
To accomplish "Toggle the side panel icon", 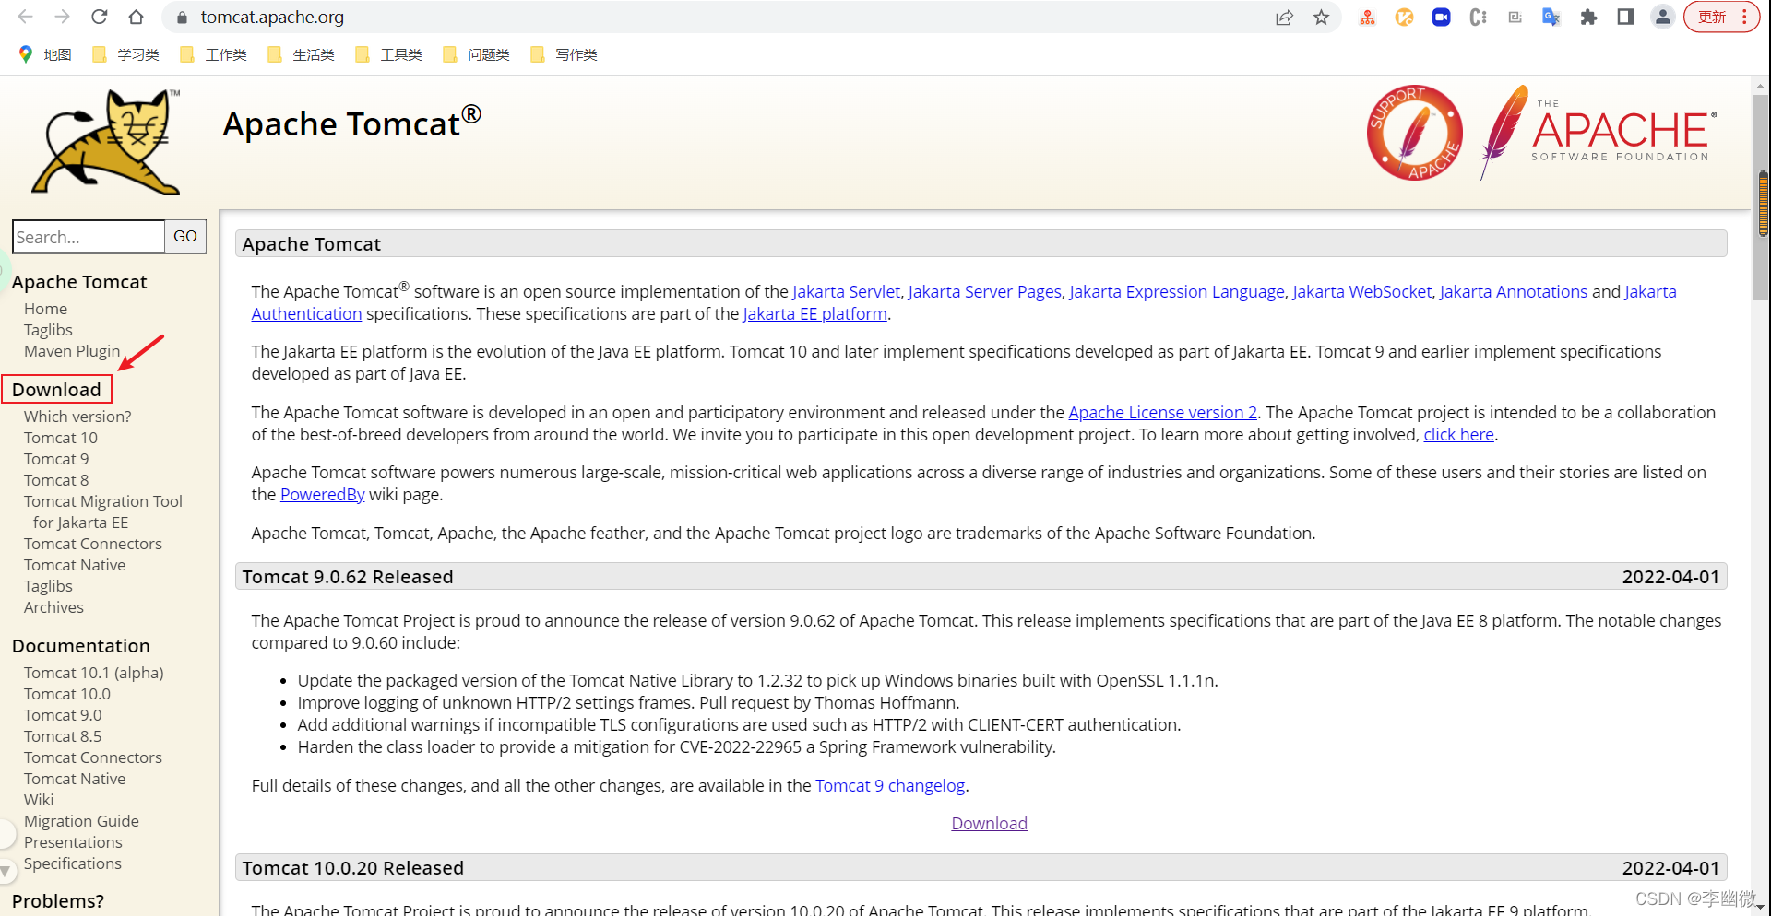I will click(x=1625, y=18).
